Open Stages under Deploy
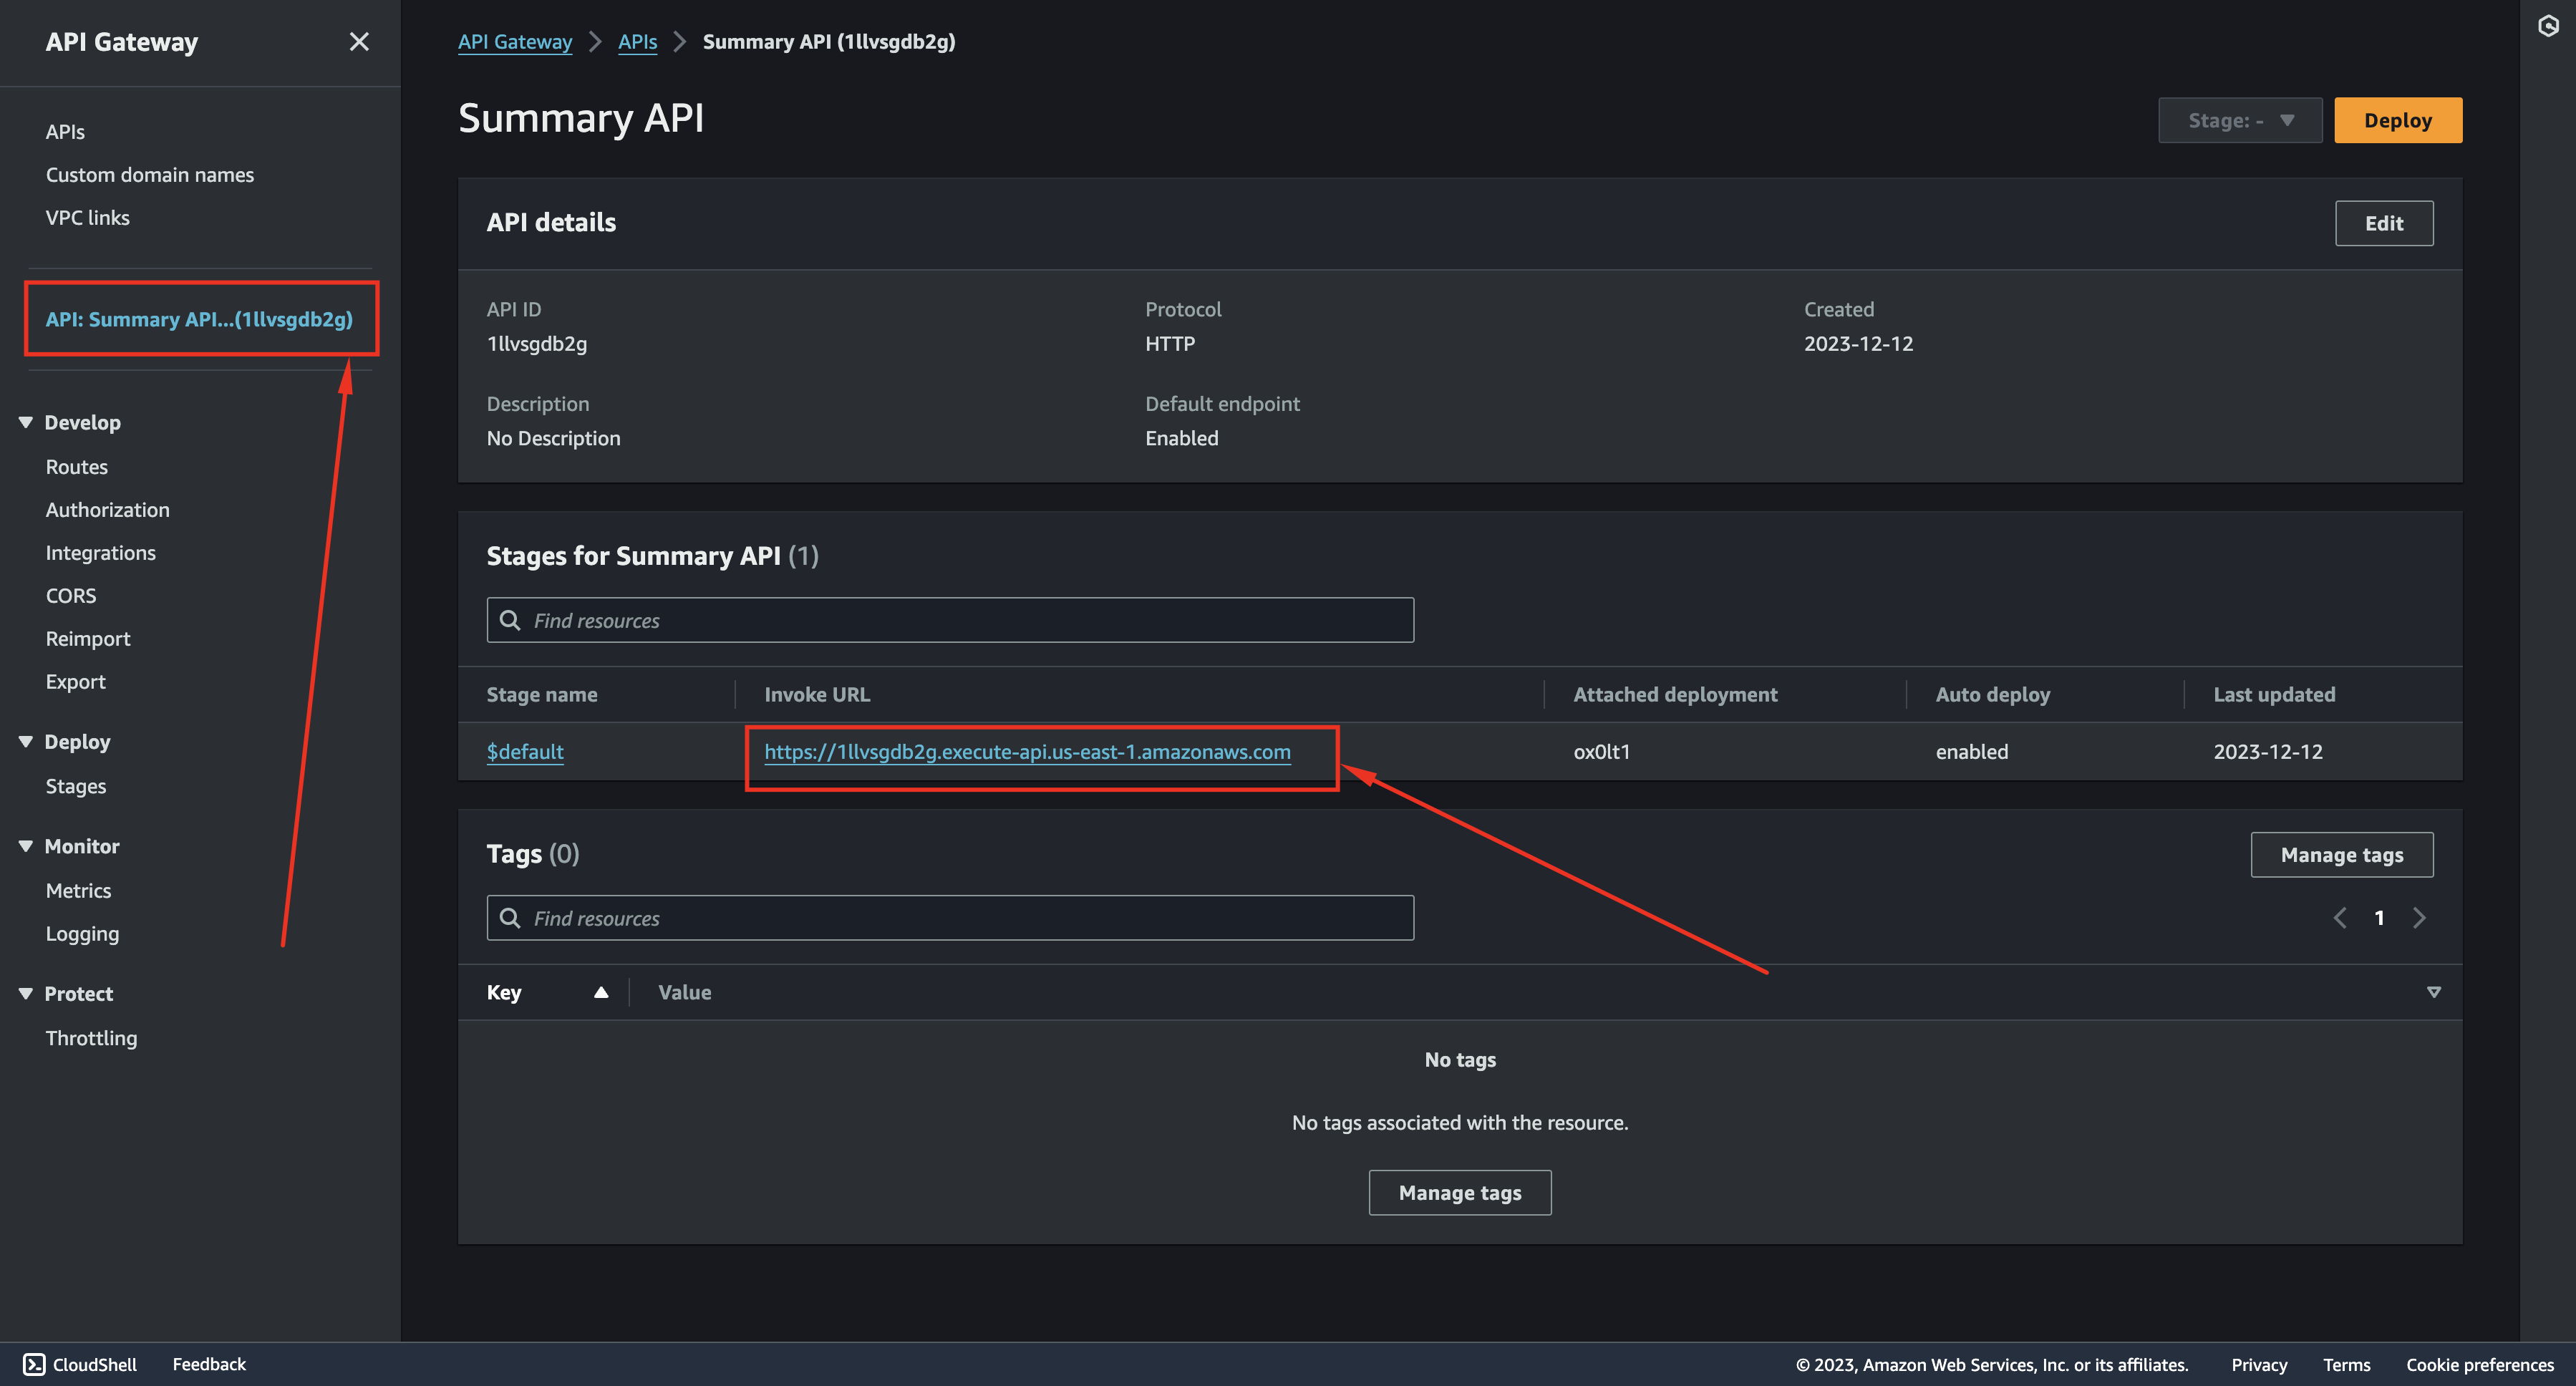Screen dimensions: 2576x1386 pyautogui.click(x=76, y=786)
